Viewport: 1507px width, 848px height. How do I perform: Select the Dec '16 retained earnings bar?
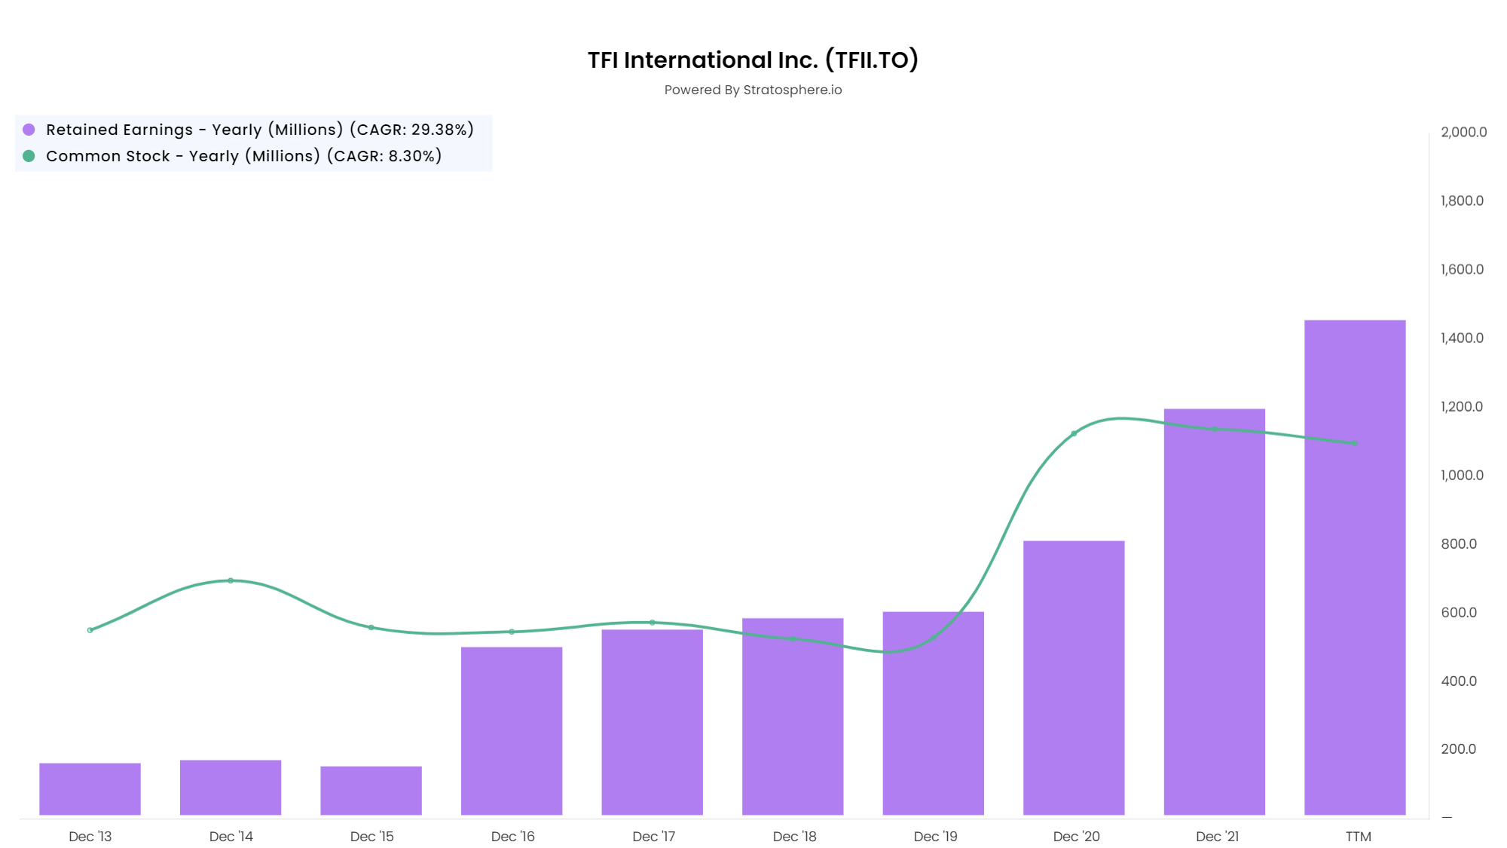click(512, 731)
